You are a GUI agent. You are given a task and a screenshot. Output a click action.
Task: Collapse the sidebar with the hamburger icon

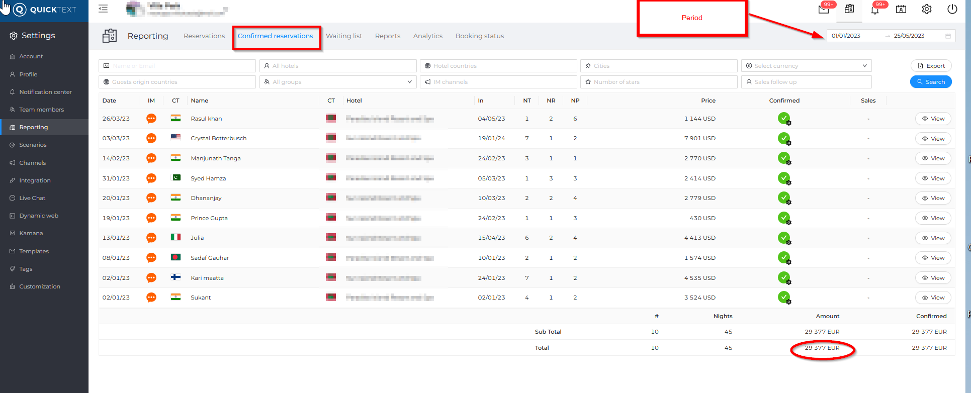[103, 9]
